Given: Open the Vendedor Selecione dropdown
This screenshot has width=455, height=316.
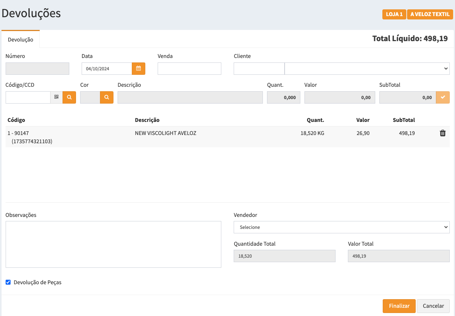Looking at the screenshot, I should pyautogui.click(x=341, y=227).
